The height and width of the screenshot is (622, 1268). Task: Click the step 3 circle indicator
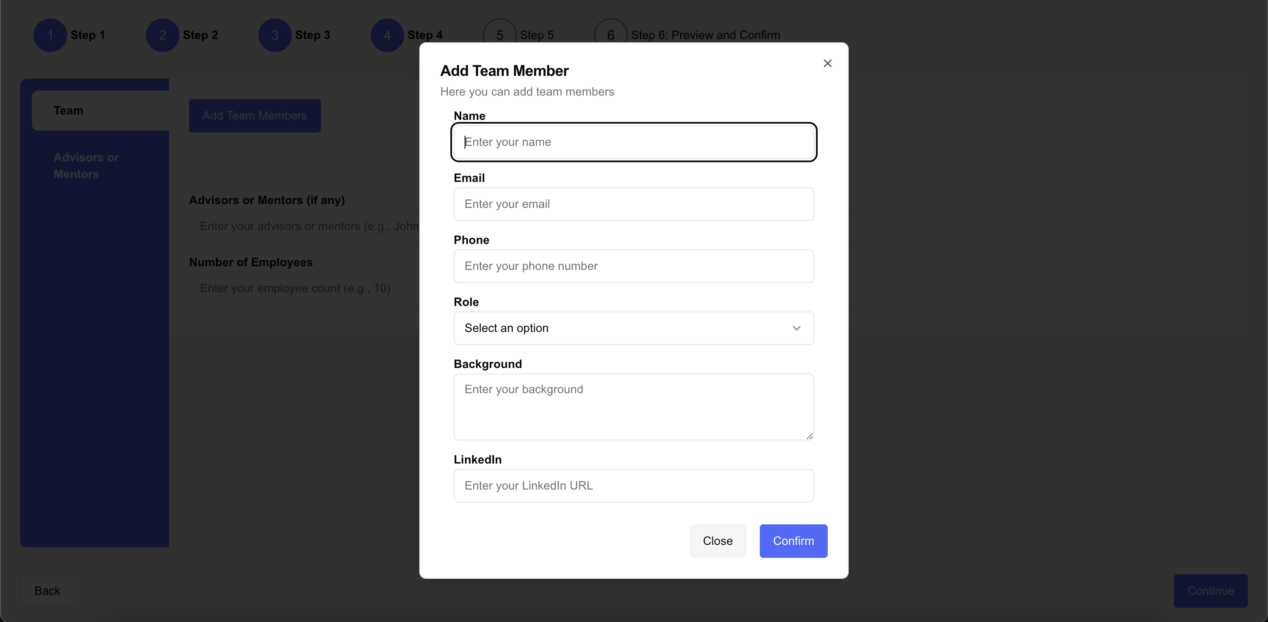[275, 36]
